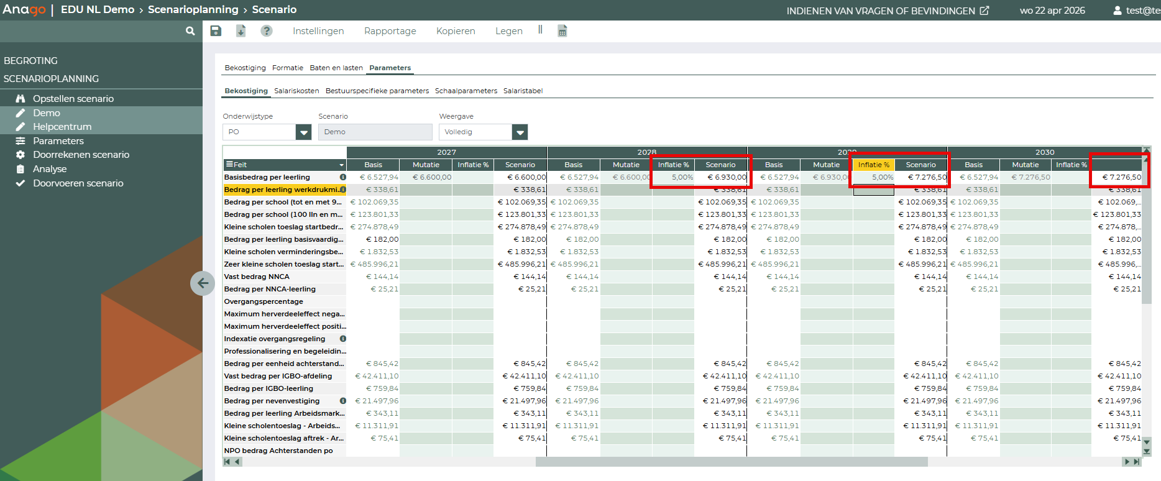This screenshot has width=1161, height=481.
Task: Switch to the Salariskosten sub-tab
Action: (x=296, y=91)
